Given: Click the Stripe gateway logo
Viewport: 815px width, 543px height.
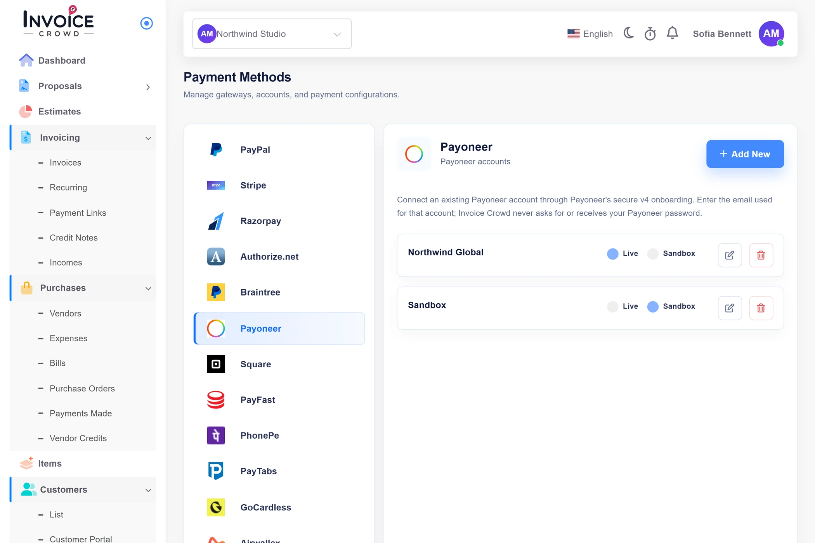Looking at the screenshot, I should pos(216,185).
